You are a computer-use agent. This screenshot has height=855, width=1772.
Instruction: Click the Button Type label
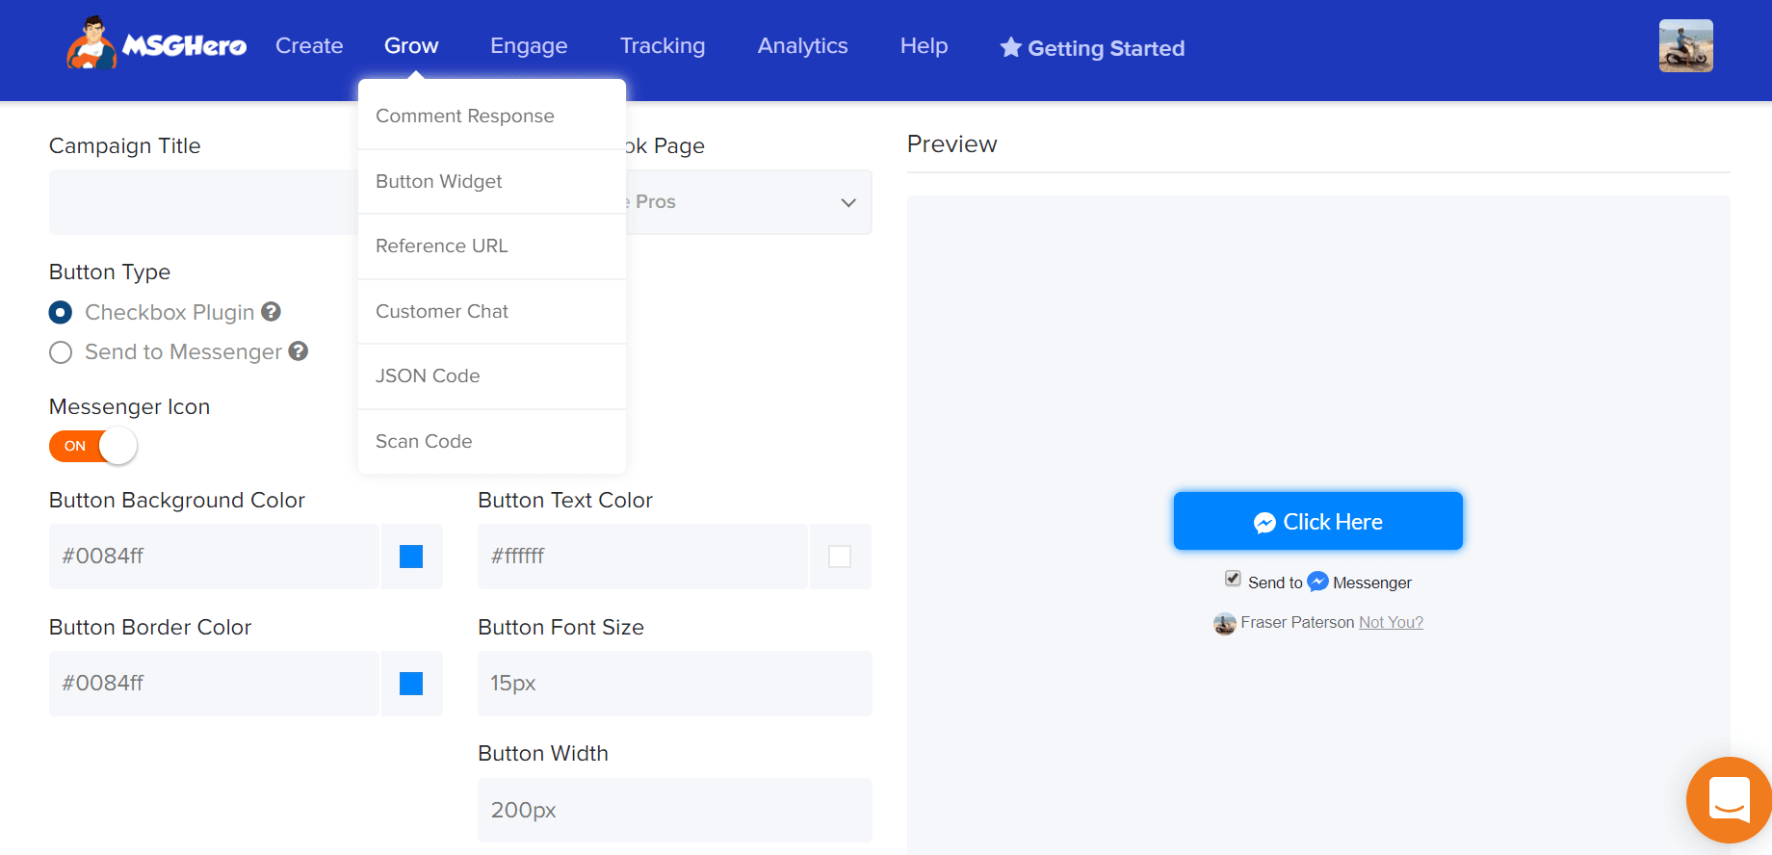[110, 272]
